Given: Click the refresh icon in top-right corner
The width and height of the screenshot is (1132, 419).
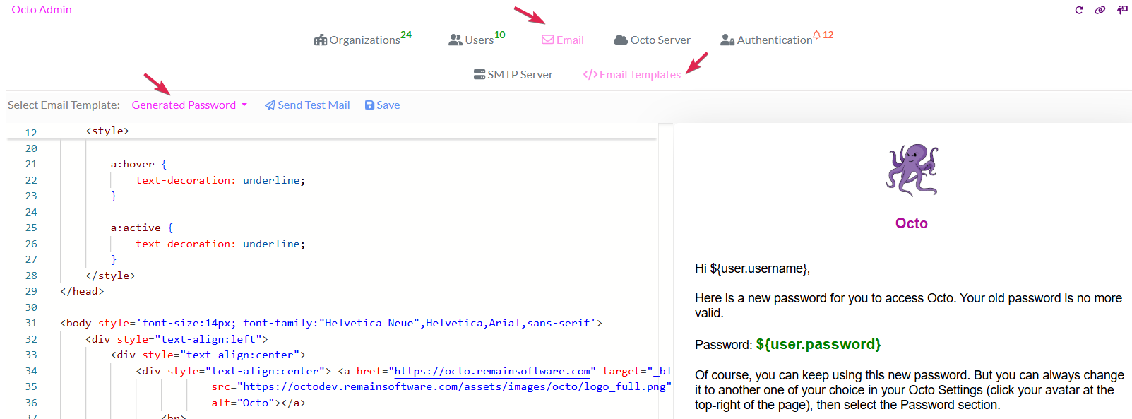Looking at the screenshot, I should tap(1078, 10).
